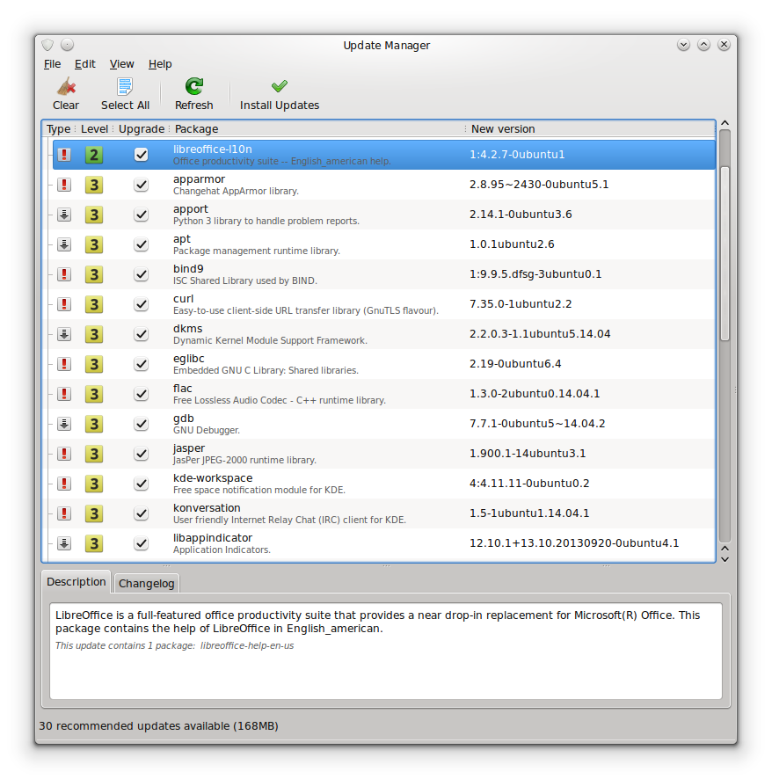772x779 pixels.
Task: Click security type icon for konversation
Action: [x=64, y=513]
